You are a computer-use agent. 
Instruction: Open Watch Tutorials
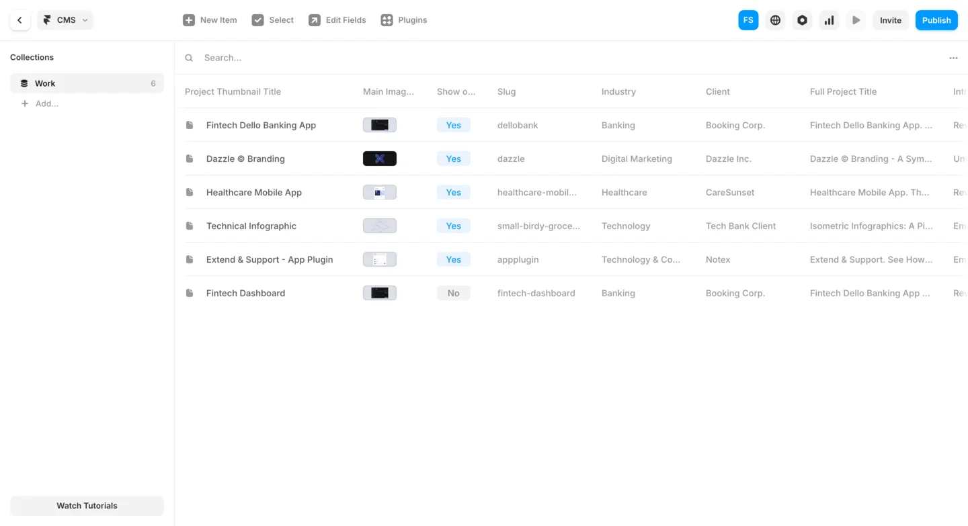(x=86, y=505)
